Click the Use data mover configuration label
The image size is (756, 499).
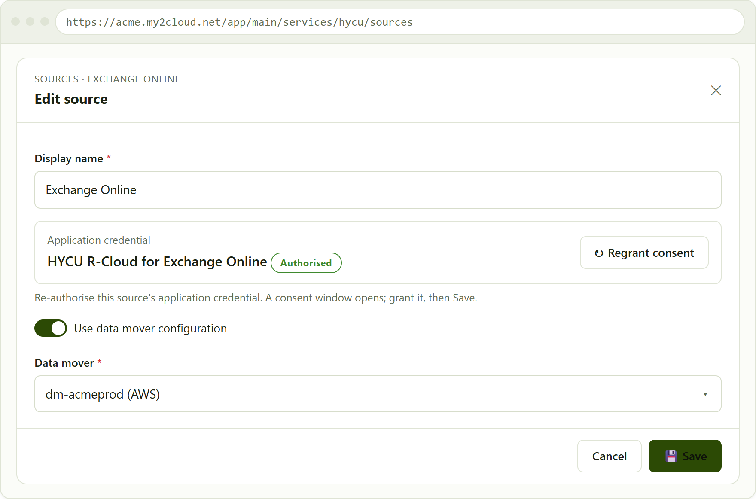click(x=150, y=329)
